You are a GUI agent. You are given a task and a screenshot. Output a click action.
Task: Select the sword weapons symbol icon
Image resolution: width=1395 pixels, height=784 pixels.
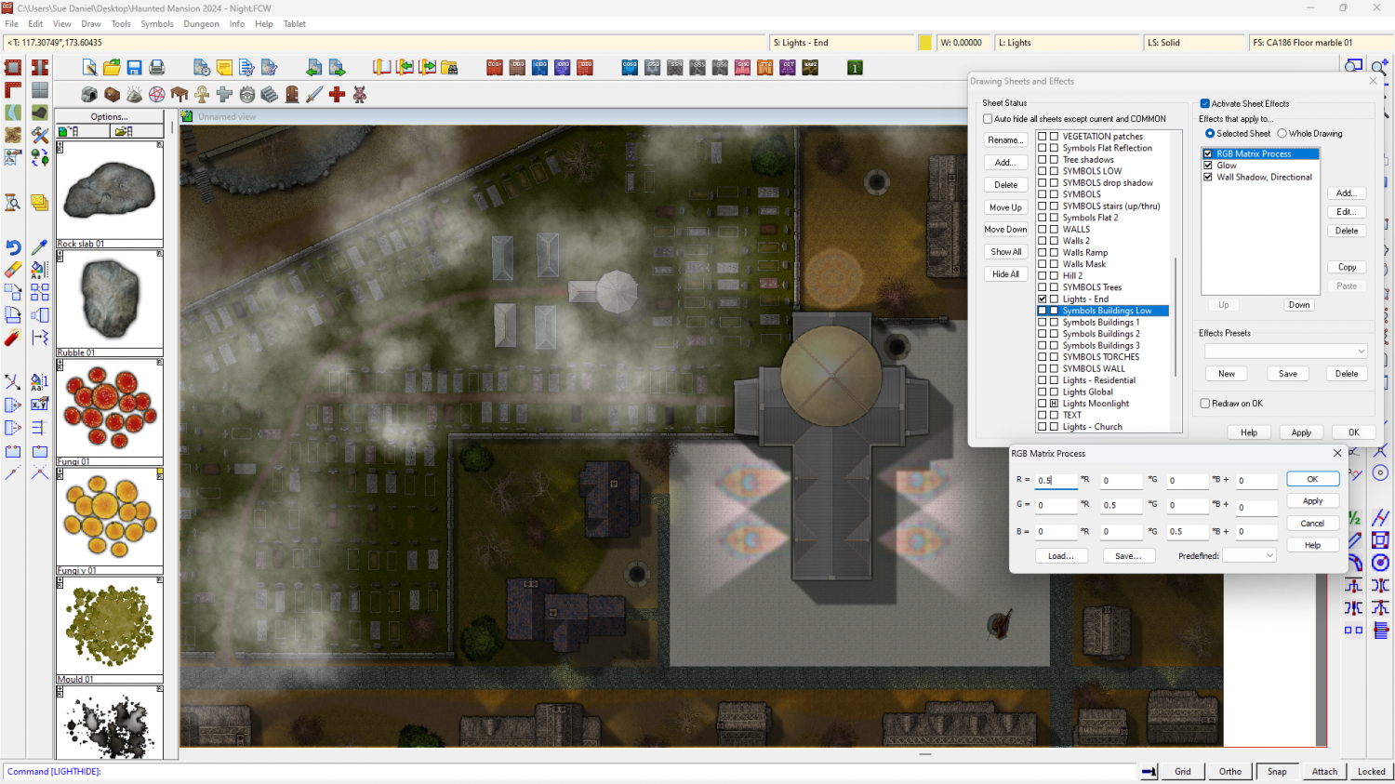[x=314, y=94]
